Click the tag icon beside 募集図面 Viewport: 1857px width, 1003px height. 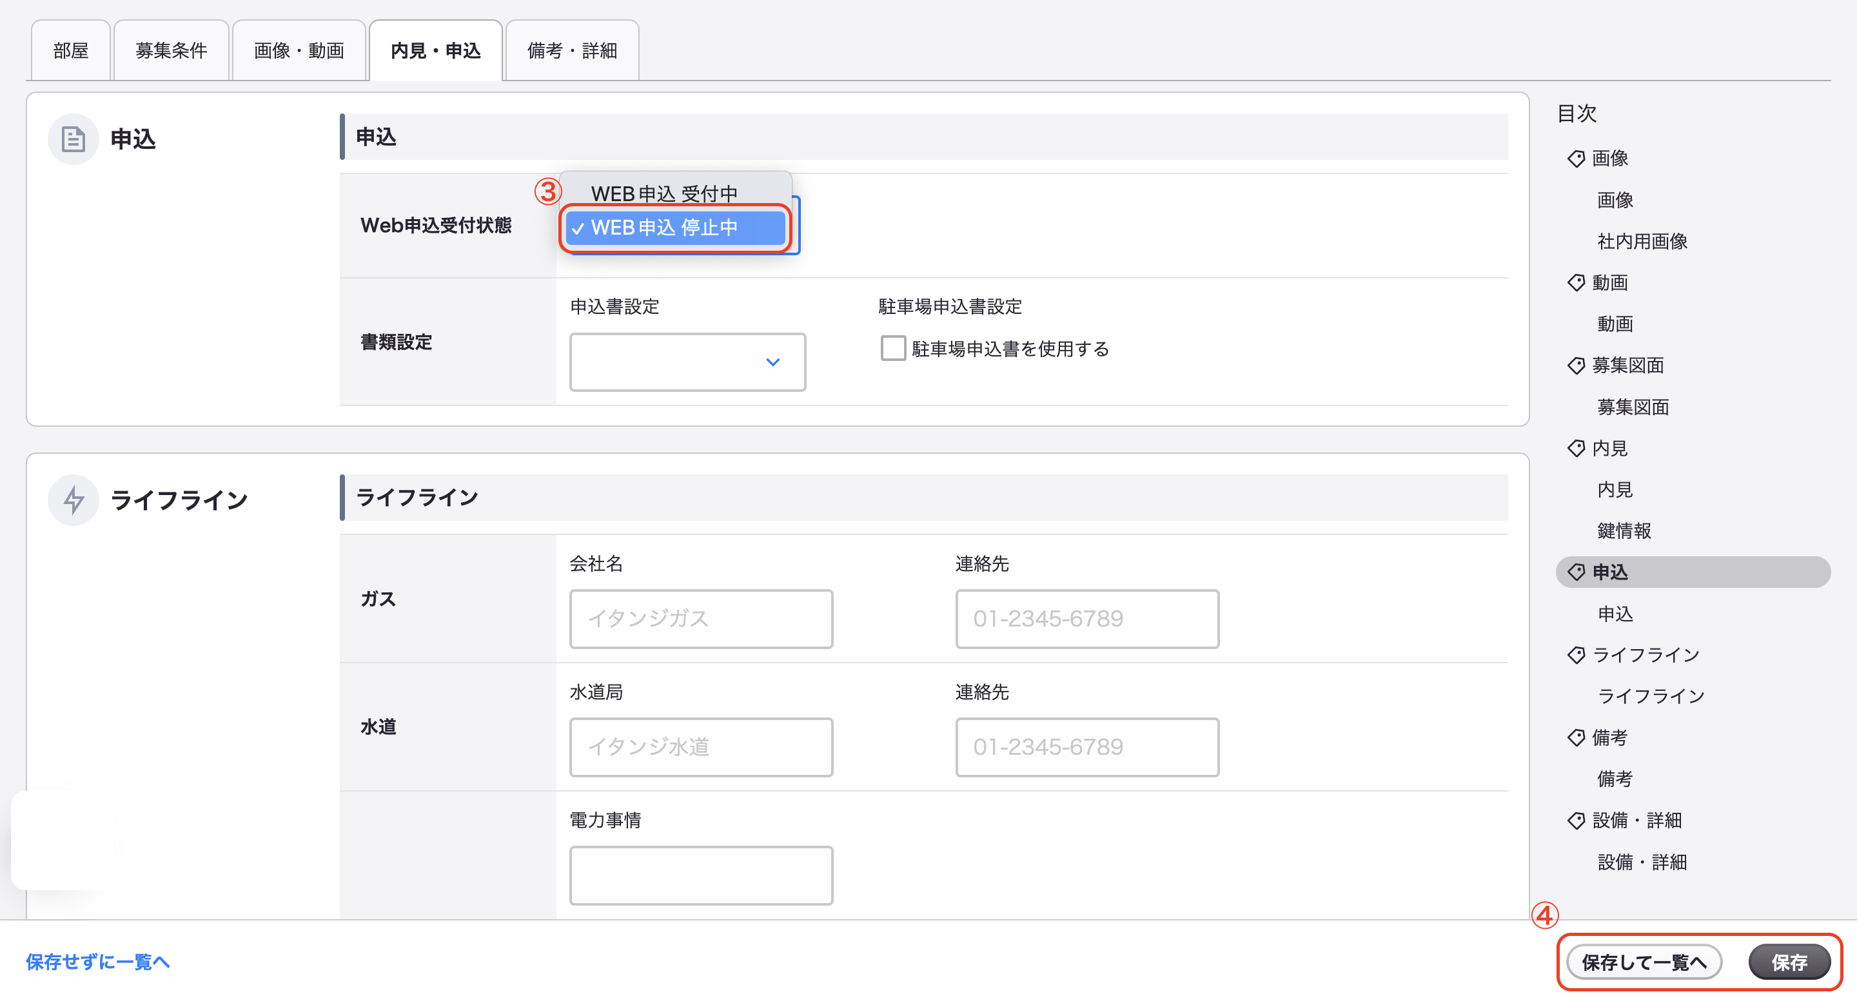(1576, 365)
